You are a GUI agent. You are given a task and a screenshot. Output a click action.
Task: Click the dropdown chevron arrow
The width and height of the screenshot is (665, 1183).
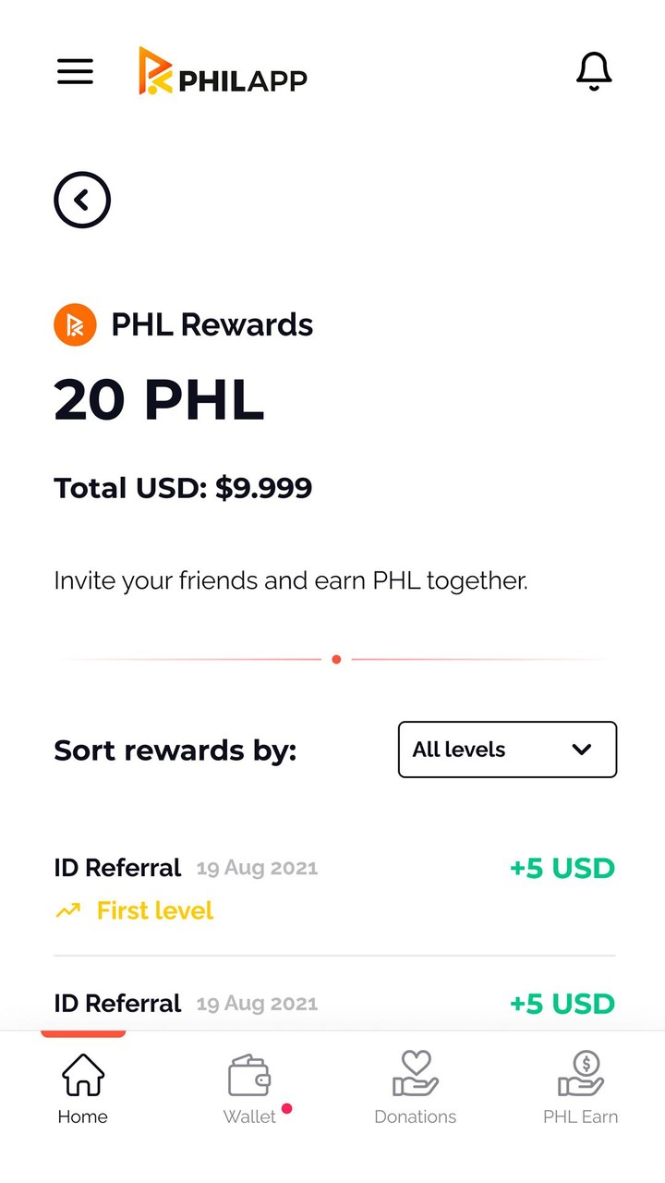click(x=582, y=750)
